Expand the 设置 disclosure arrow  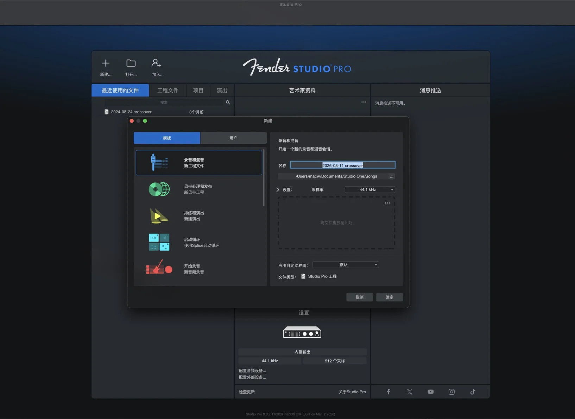tap(278, 189)
